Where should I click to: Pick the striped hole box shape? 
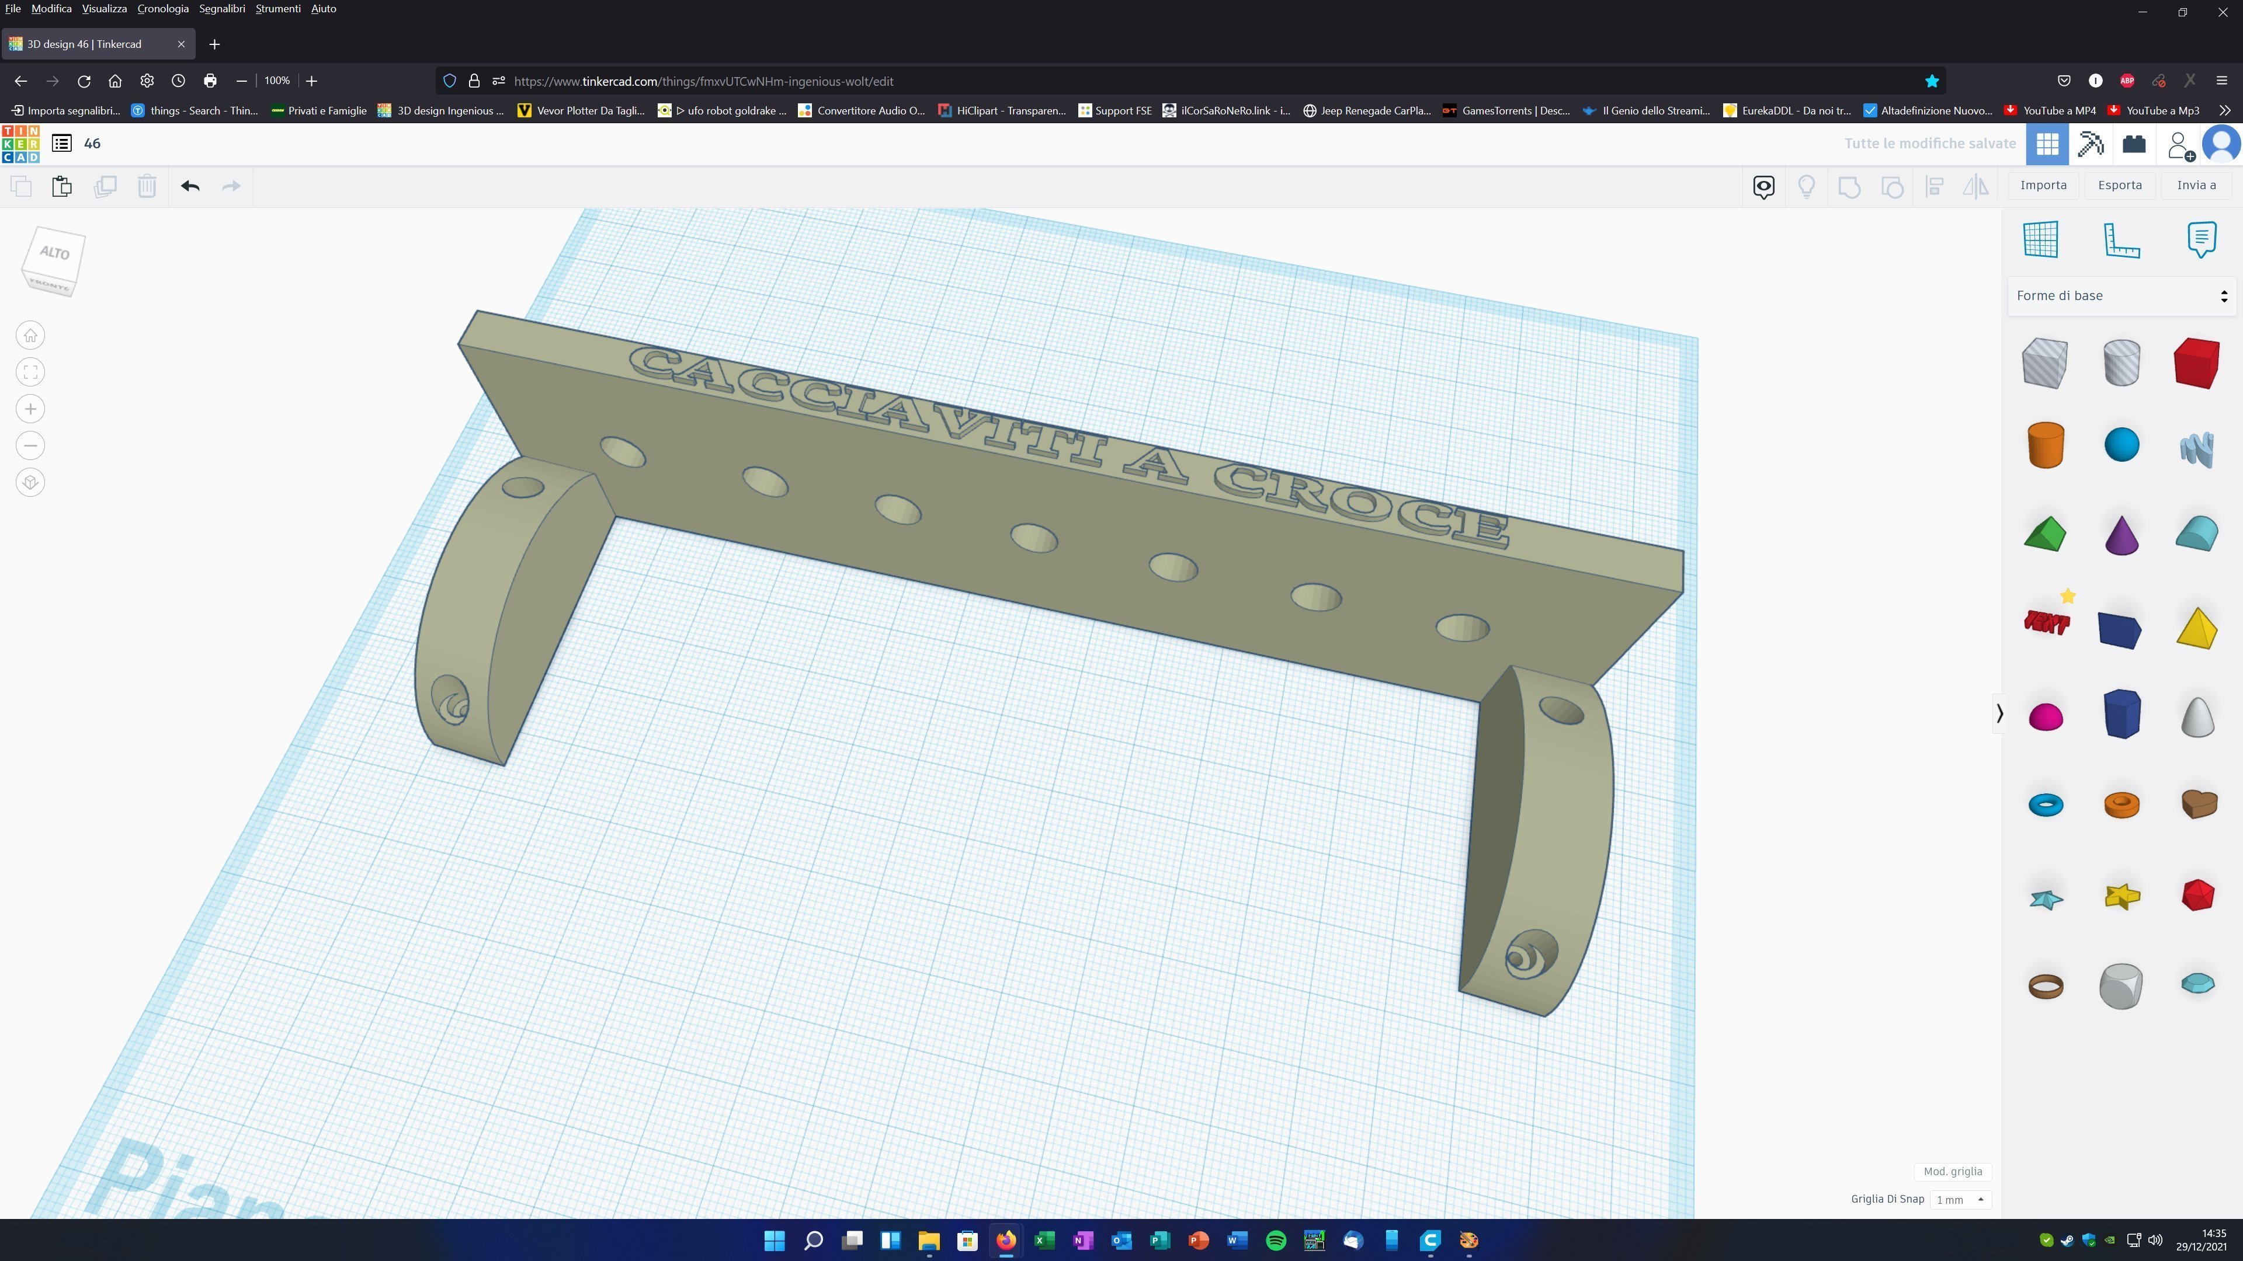(2044, 363)
